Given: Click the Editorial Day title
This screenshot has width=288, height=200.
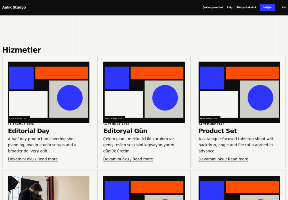Looking at the screenshot, I should click(x=29, y=131).
